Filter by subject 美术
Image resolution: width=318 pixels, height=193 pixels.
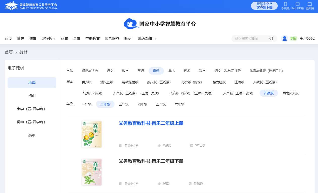[172, 71]
